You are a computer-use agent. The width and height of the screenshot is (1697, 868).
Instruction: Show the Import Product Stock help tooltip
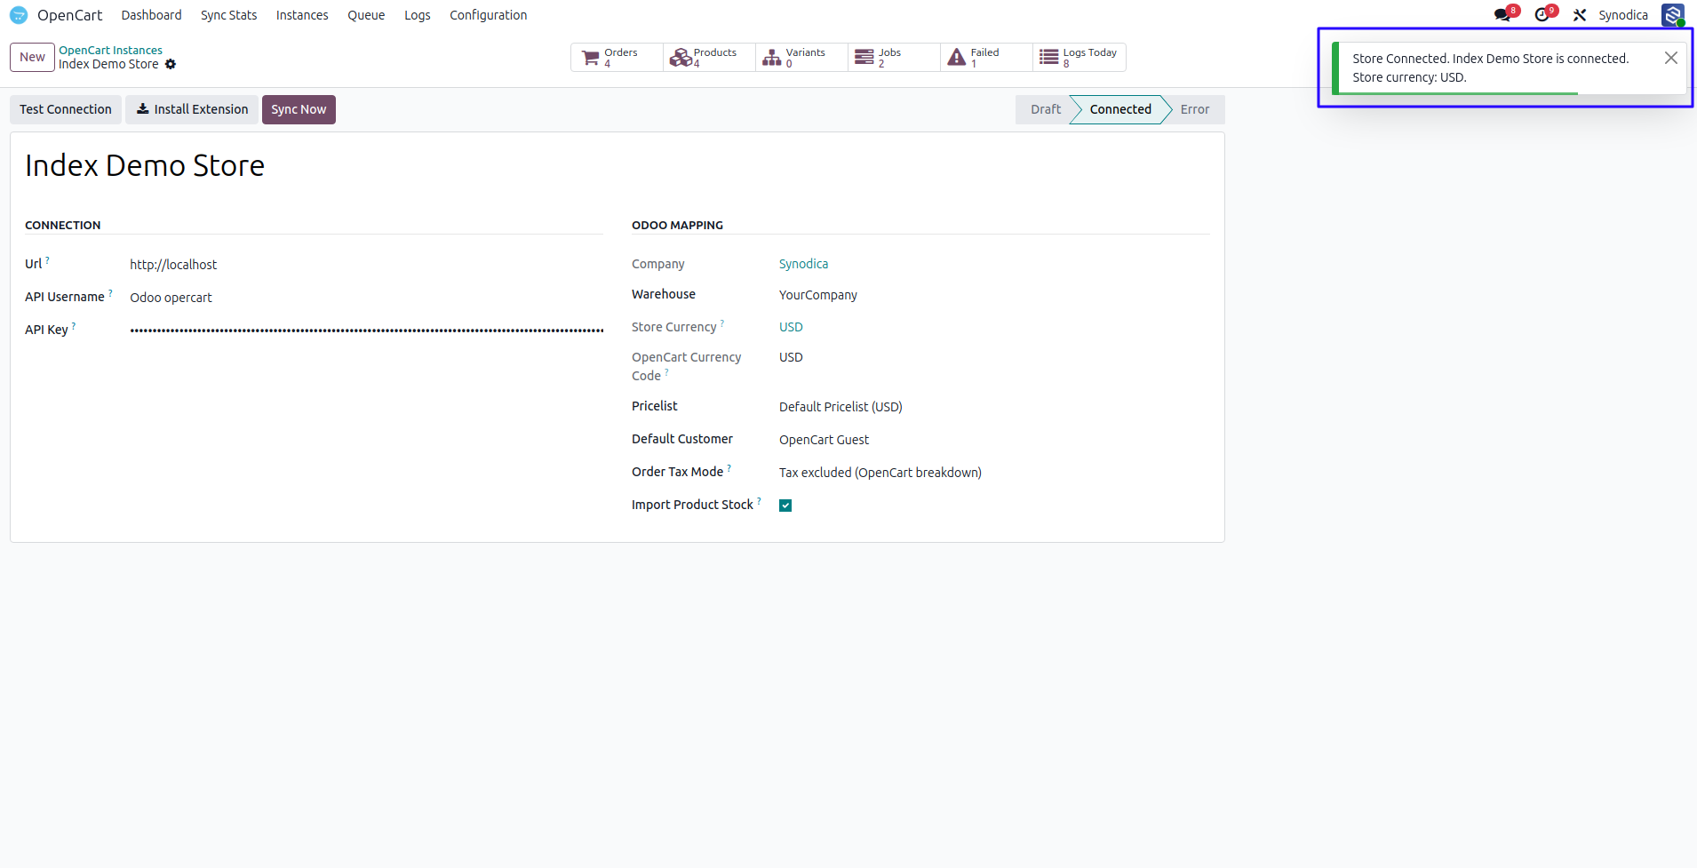pyautogui.click(x=759, y=501)
